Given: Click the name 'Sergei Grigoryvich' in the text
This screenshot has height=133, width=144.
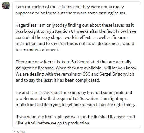Looking at the screenshot, I should coord(117,74).
